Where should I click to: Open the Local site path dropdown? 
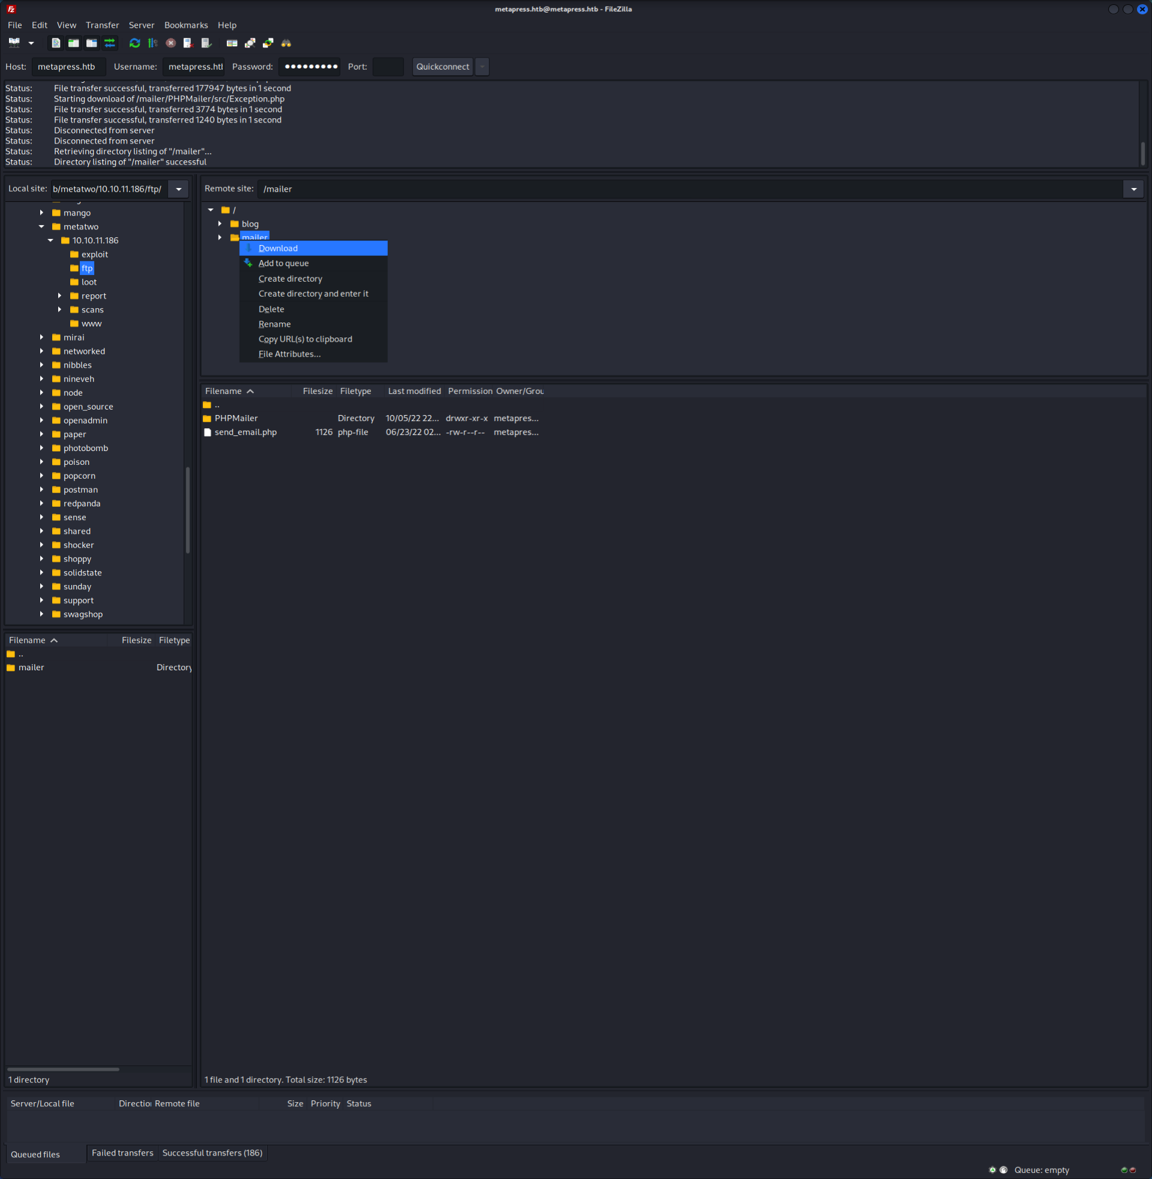(x=178, y=189)
